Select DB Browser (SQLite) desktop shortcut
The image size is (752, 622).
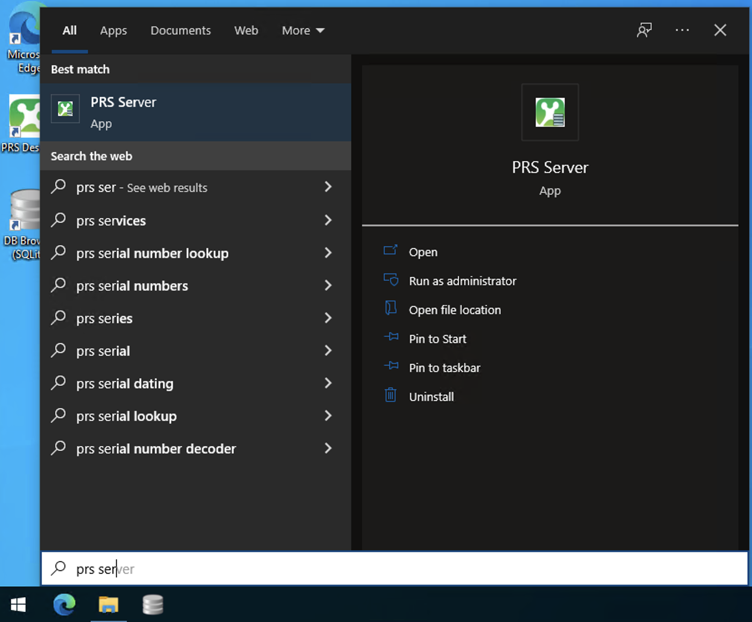(x=21, y=224)
